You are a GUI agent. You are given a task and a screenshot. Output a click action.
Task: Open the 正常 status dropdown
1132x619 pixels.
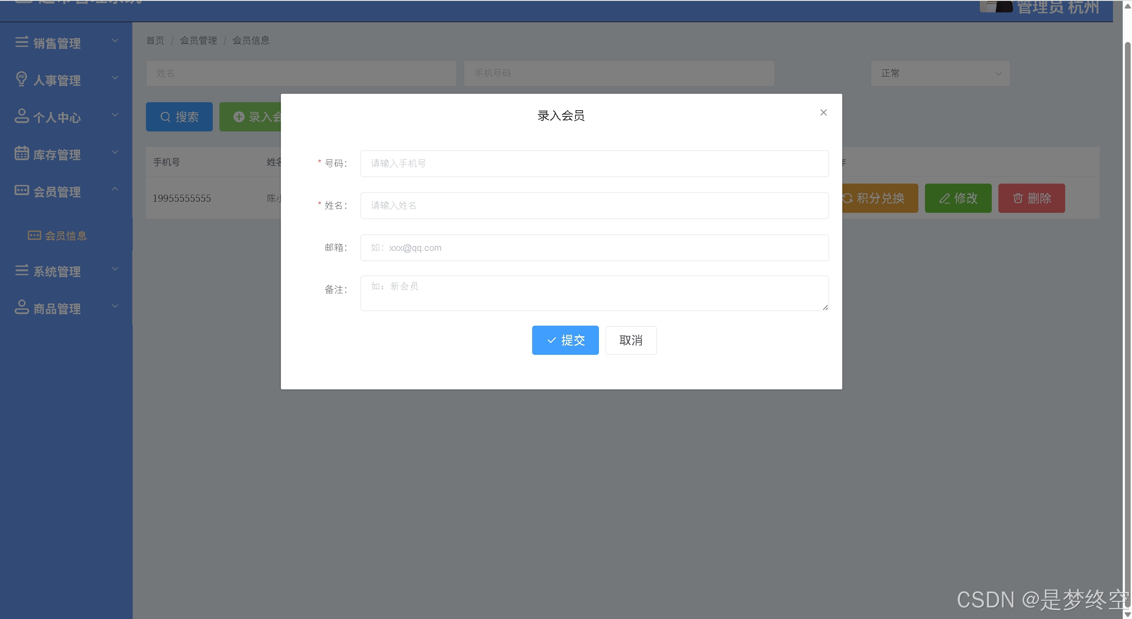(x=940, y=73)
